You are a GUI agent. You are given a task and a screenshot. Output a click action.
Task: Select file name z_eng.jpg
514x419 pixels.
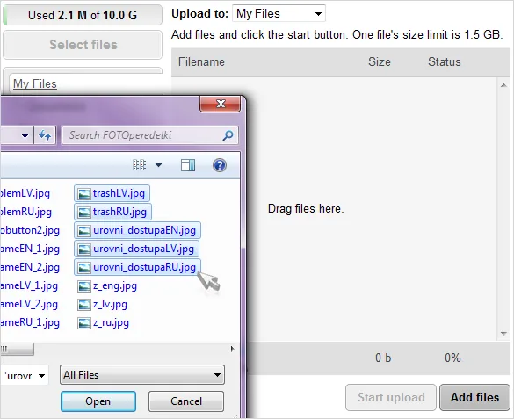pos(115,286)
